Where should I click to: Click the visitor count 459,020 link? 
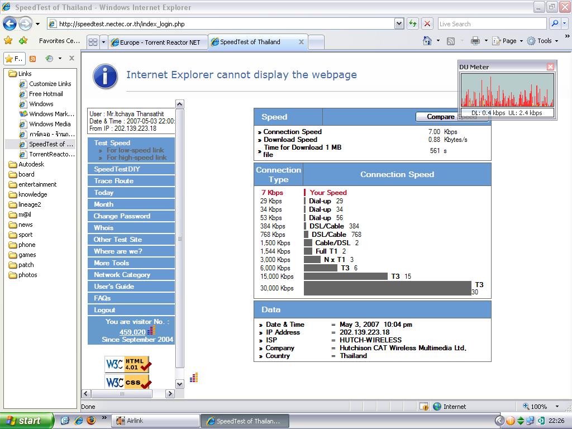pos(132,332)
